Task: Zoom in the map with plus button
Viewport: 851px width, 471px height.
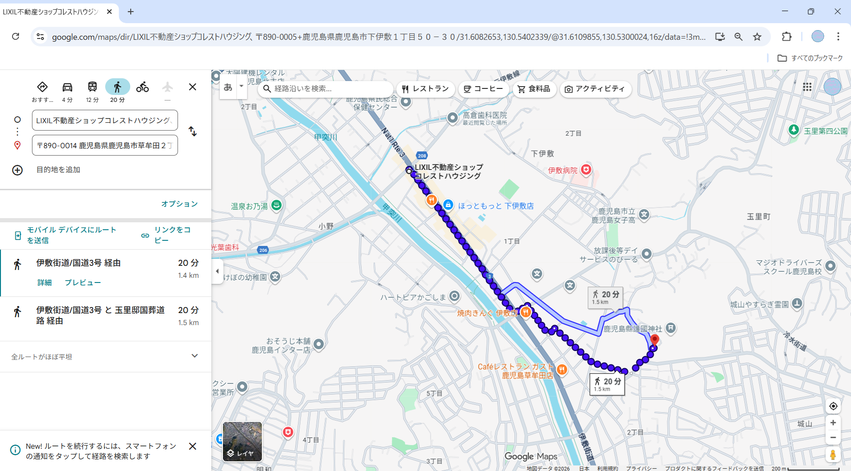Action: tap(833, 423)
